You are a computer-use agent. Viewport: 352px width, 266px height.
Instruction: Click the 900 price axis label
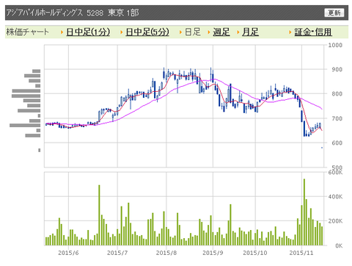[337, 70]
